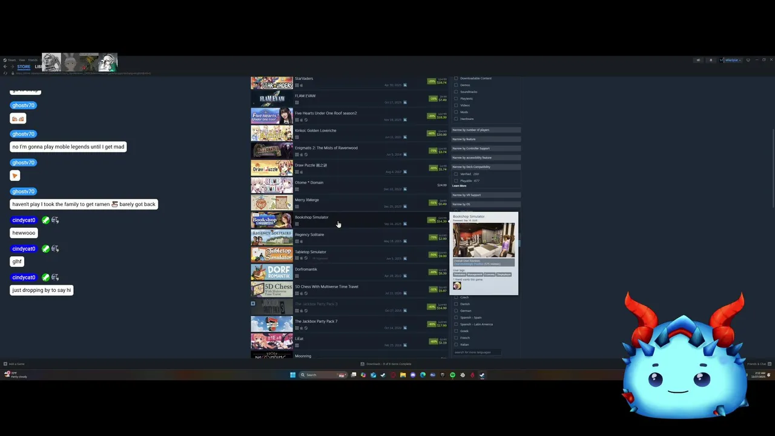Open the StarVaders game thumbnail
Screen dimensions: 775x436
click(272, 82)
